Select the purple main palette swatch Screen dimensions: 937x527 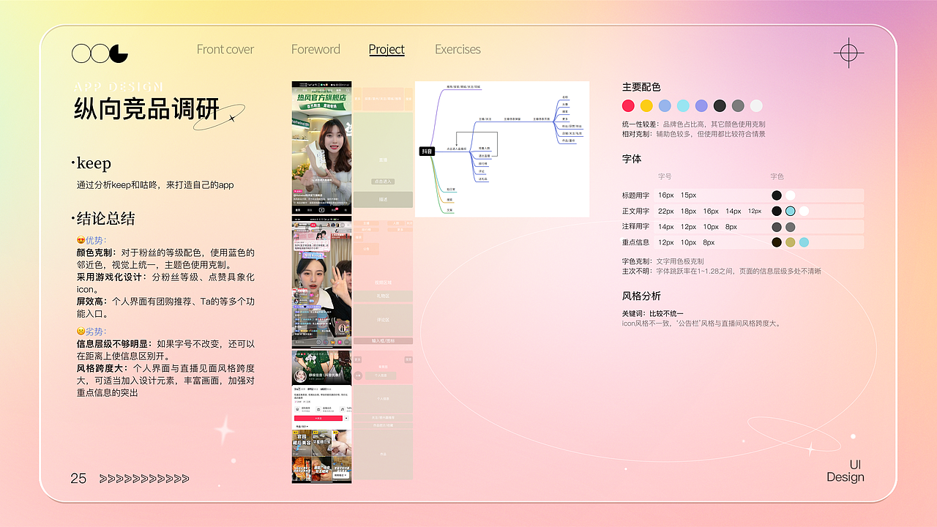pos(701,105)
